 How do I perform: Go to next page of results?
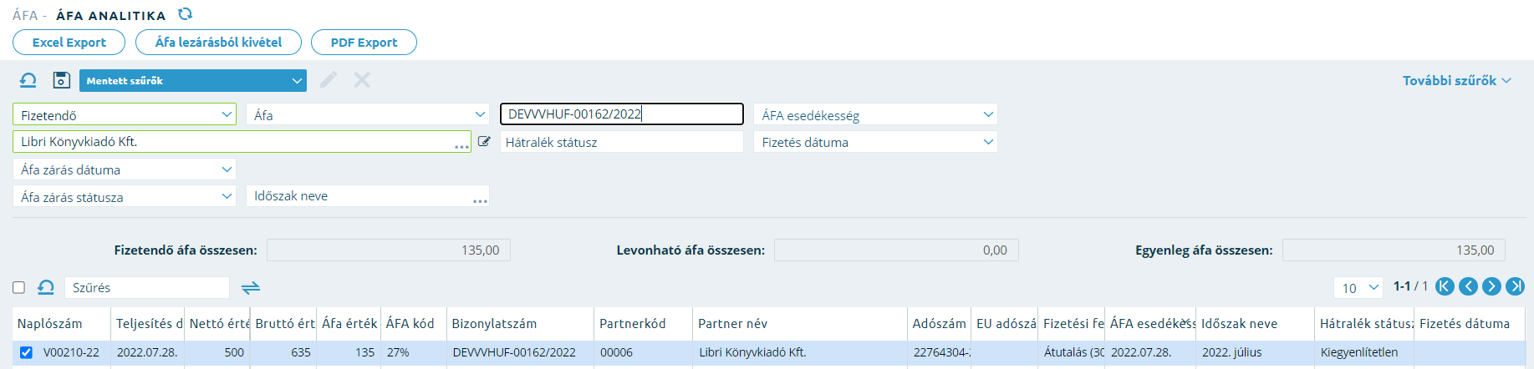[1491, 286]
